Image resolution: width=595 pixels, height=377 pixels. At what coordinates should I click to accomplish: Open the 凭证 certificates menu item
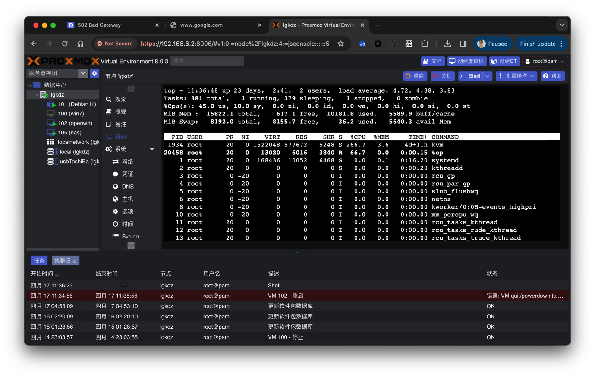coord(127,174)
